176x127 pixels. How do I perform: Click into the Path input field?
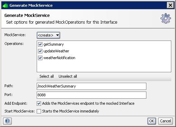tap(92, 86)
